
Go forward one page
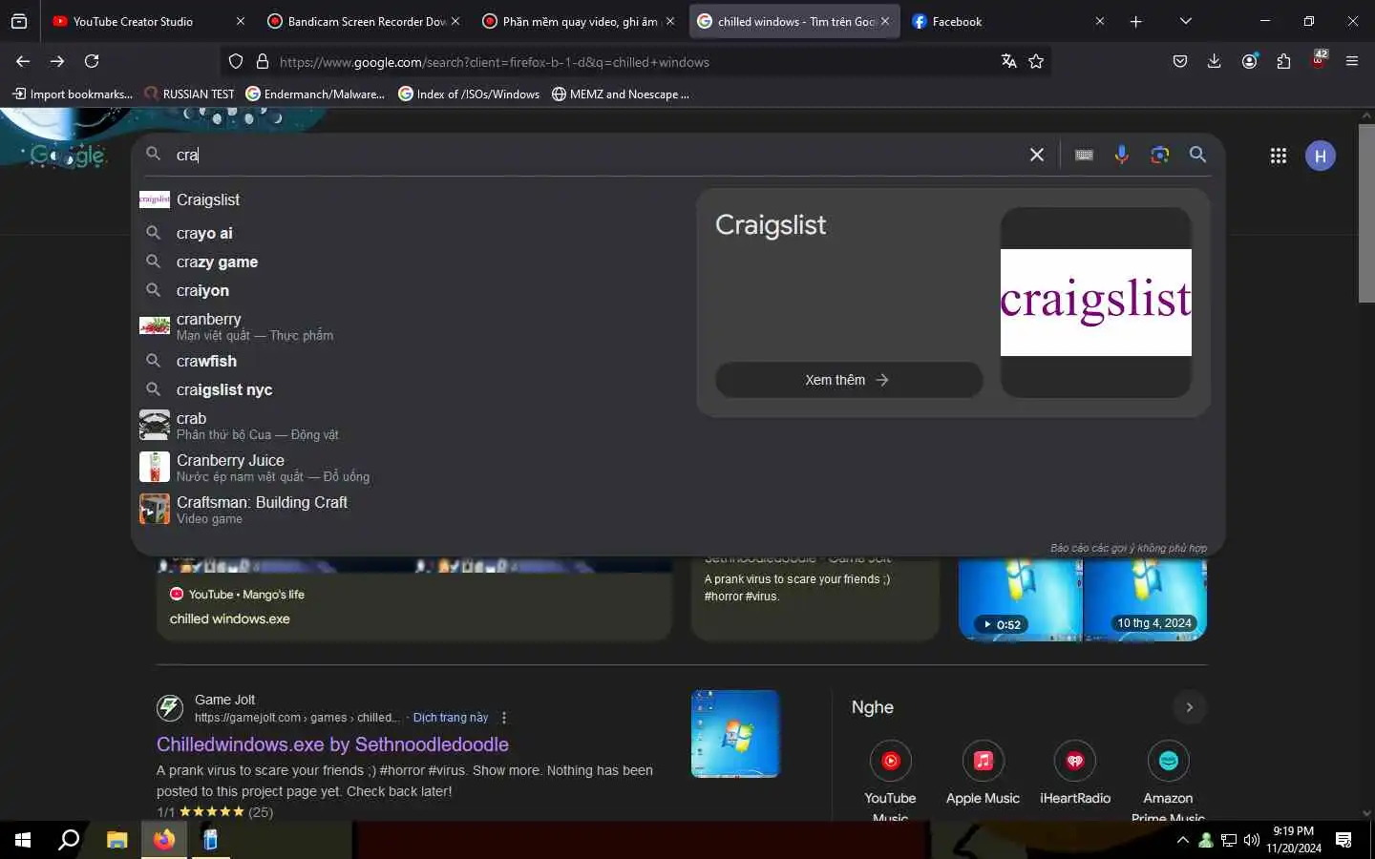(x=57, y=61)
